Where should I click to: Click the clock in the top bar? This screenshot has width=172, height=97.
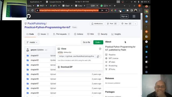[82, 2]
